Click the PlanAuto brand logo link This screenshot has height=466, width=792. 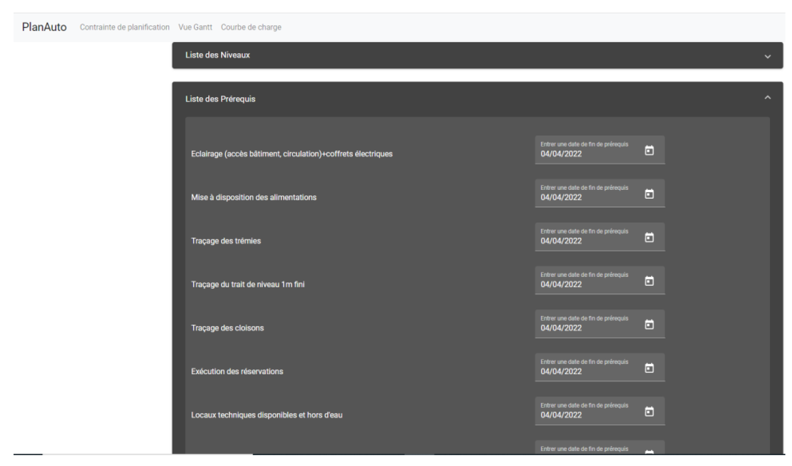point(44,27)
